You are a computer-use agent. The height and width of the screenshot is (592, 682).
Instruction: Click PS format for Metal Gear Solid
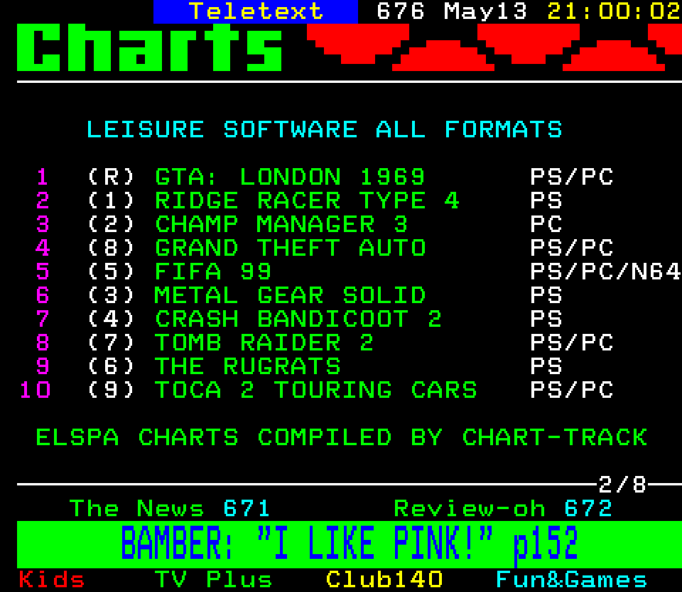[546, 295]
